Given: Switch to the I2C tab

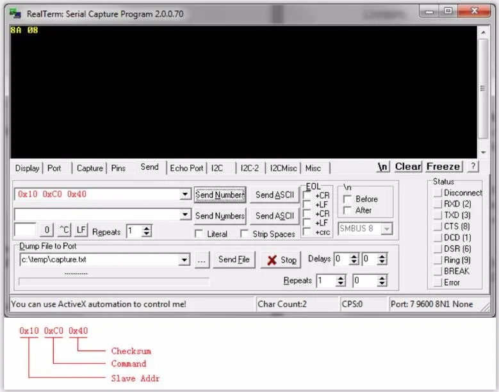Looking at the screenshot, I should [x=217, y=168].
